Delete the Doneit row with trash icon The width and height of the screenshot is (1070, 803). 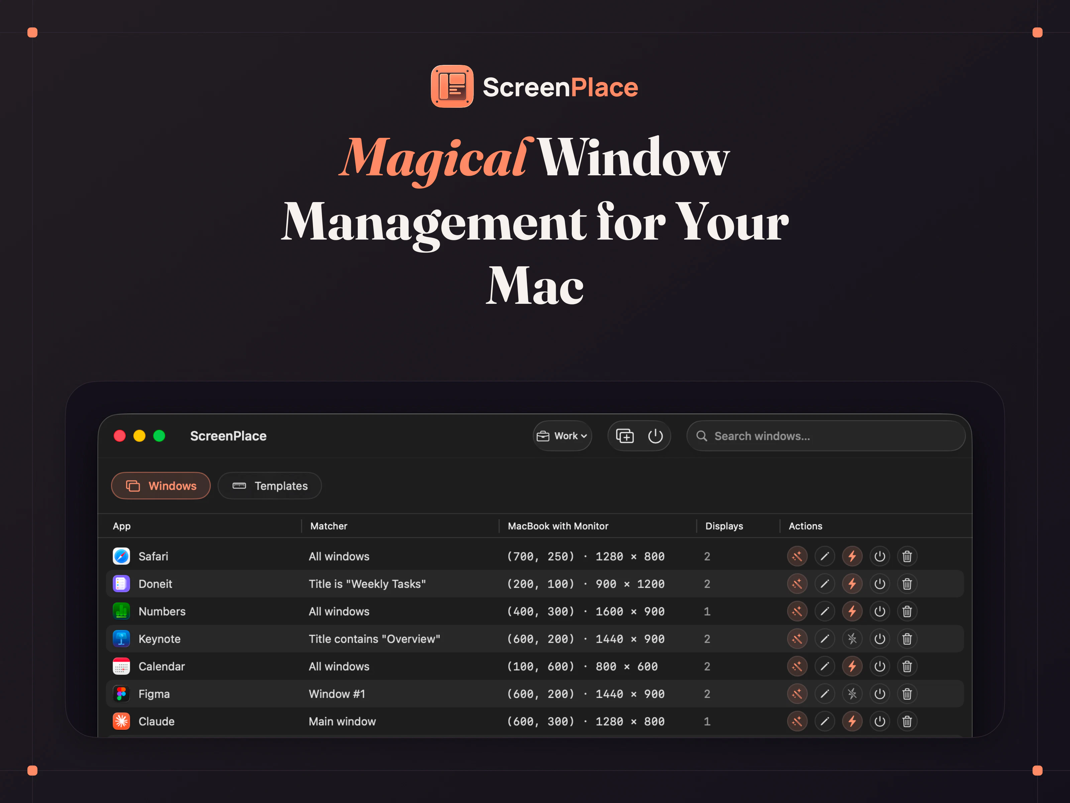tap(907, 584)
